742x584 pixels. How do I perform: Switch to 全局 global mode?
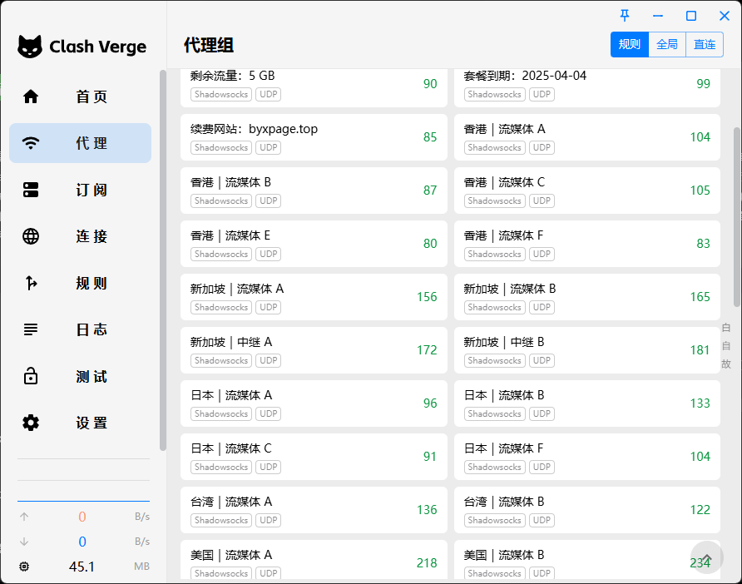[x=667, y=45]
